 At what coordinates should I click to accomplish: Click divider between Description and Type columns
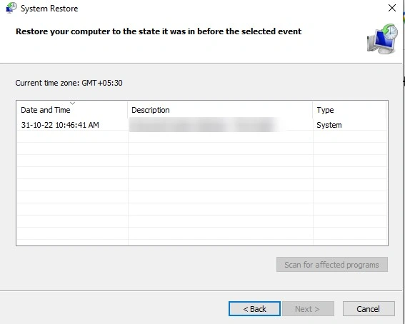click(x=313, y=110)
